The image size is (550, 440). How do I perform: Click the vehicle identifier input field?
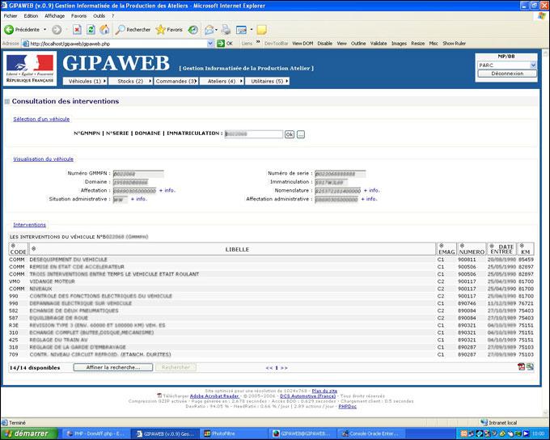tap(252, 134)
